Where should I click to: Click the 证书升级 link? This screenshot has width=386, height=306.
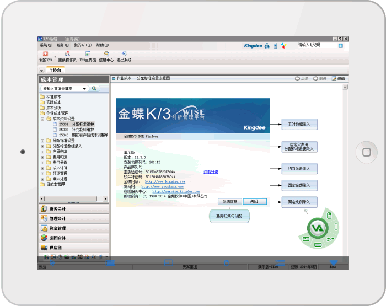tap(210, 172)
